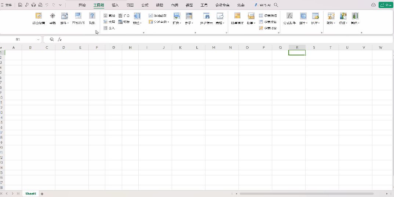Open the fx formula helper tool
Viewport: 394px width, 197px height.
pyautogui.click(x=289, y=16)
